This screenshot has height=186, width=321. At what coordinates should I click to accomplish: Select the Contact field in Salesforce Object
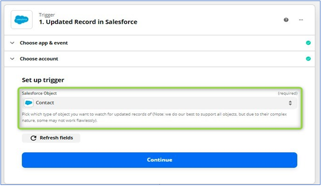[x=159, y=103]
